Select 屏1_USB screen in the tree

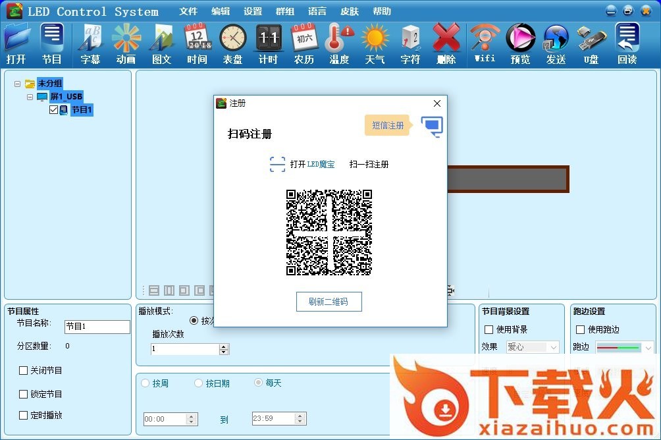tap(66, 97)
